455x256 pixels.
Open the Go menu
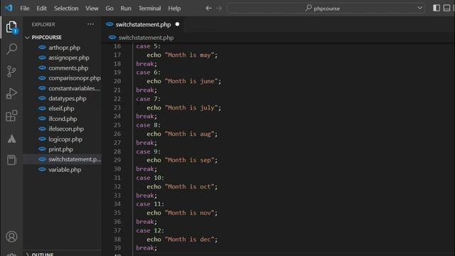click(x=109, y=8)
